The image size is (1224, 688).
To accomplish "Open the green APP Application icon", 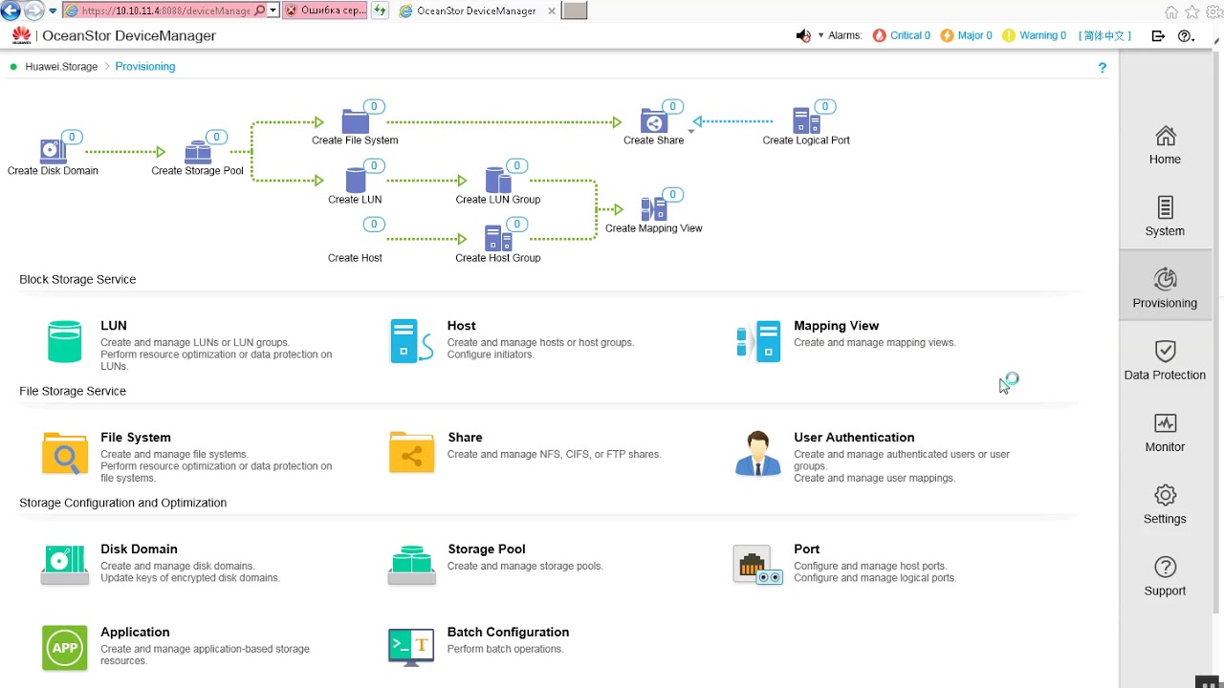I will [65, 648].
